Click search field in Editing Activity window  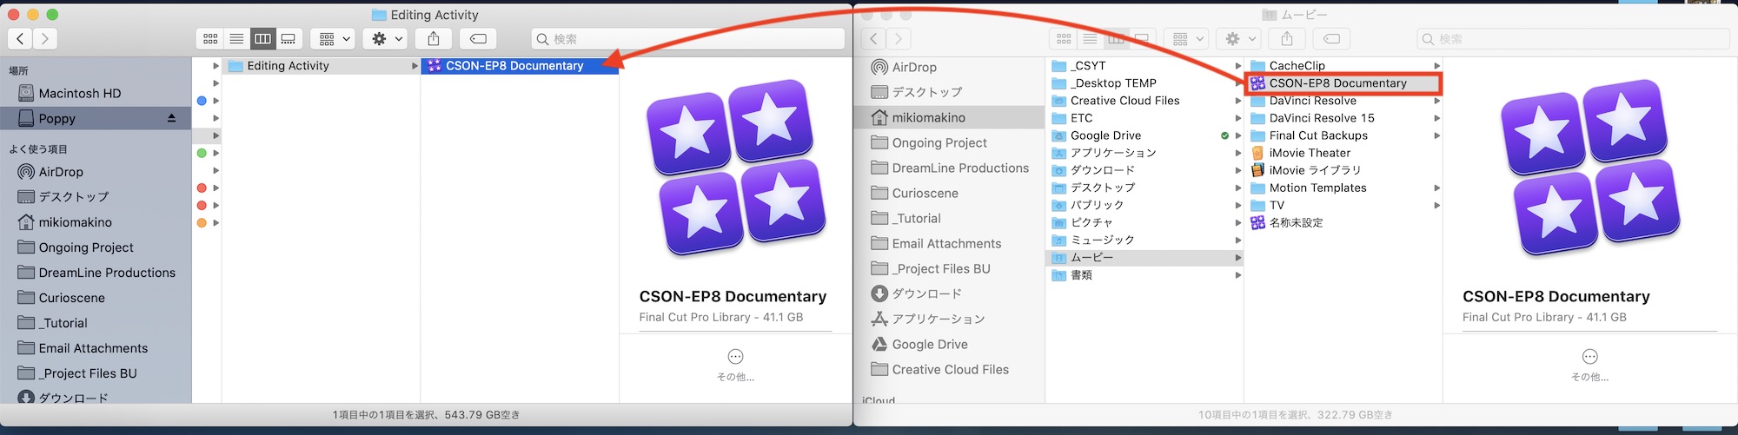coord(688,39)
